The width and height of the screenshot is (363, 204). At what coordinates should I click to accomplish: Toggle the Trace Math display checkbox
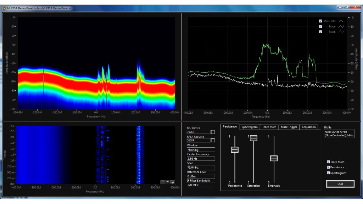point(328,162)
